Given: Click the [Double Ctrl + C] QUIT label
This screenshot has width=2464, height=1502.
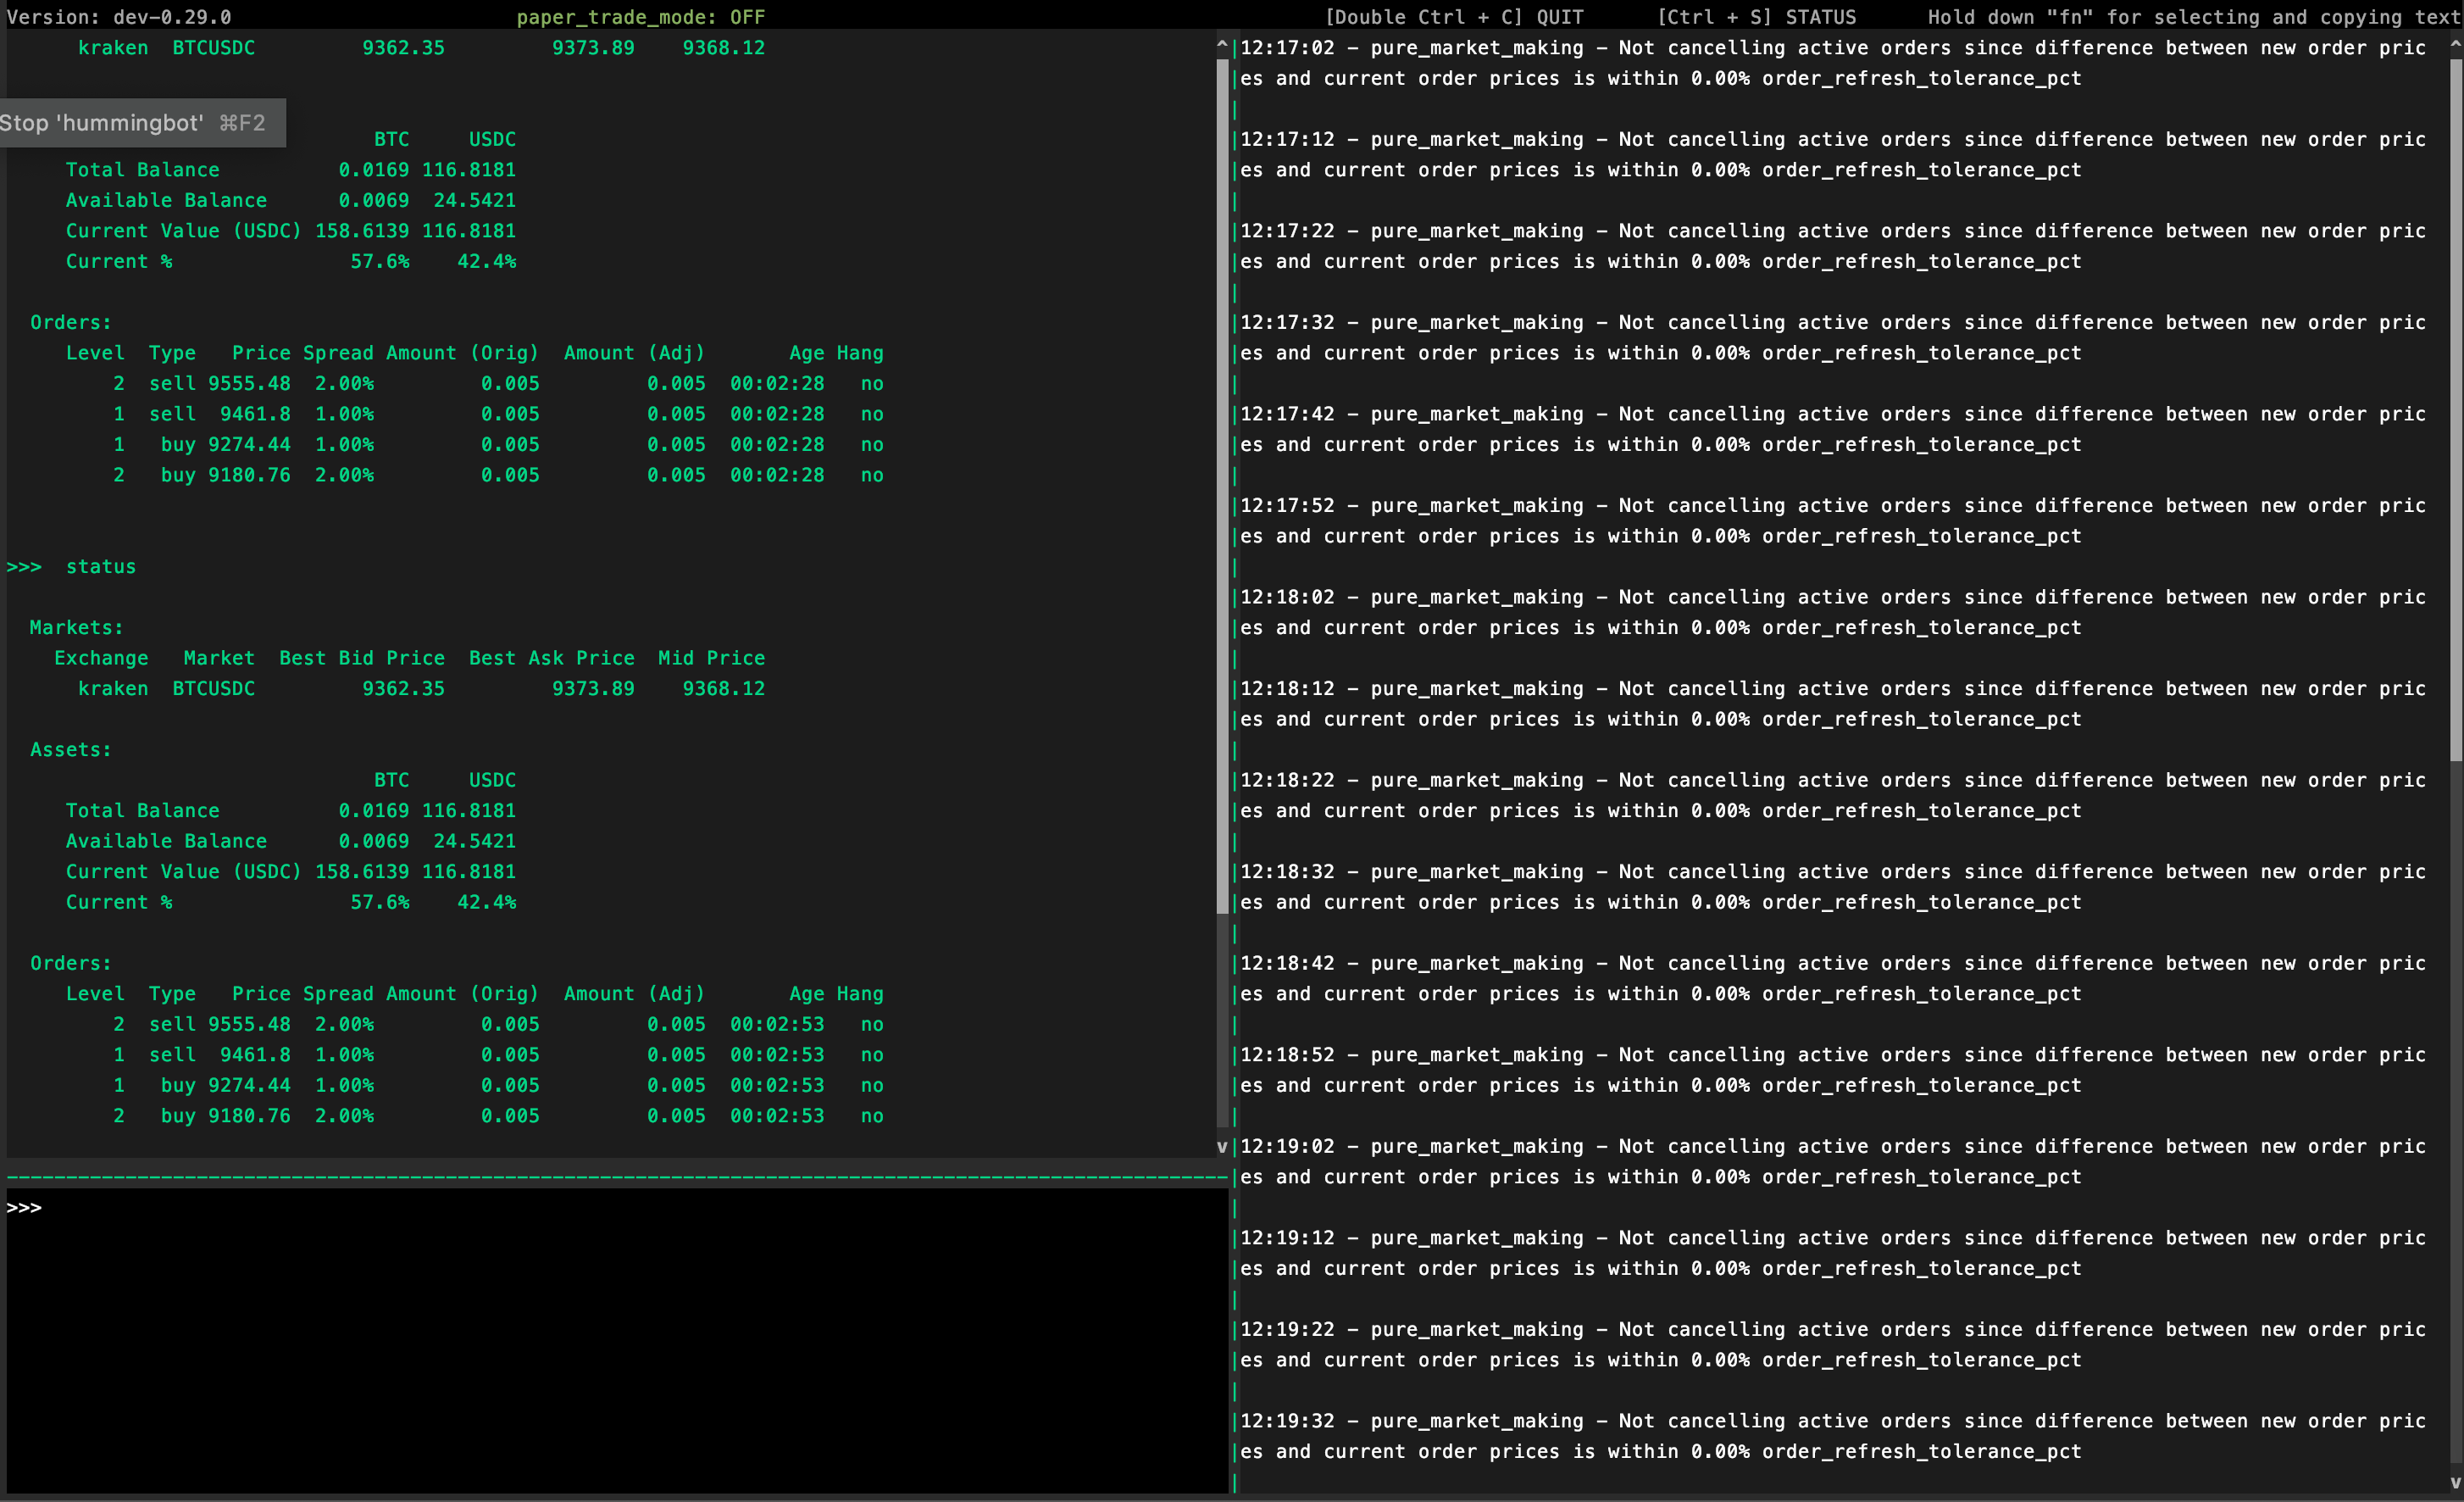Looking at the screenshot, I should (x=1453, y=17).
